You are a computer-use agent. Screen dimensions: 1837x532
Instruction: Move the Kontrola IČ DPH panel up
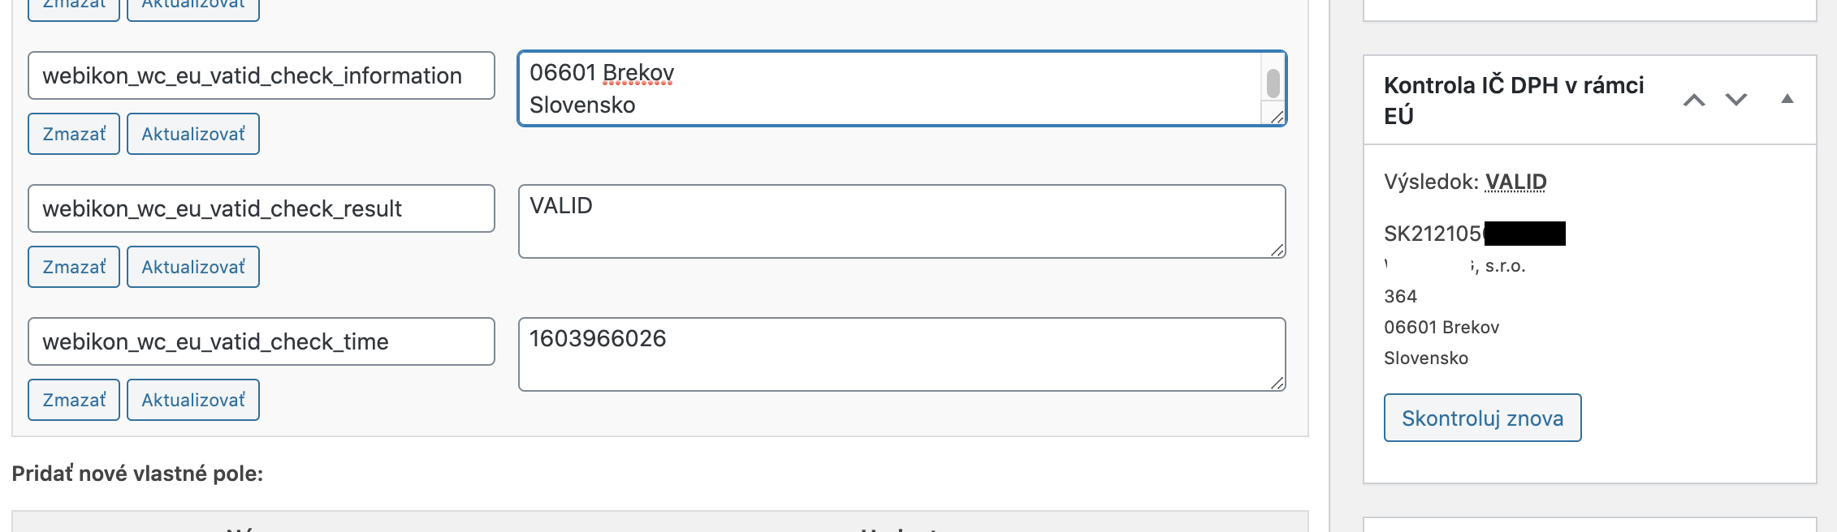pos(1694,100)
